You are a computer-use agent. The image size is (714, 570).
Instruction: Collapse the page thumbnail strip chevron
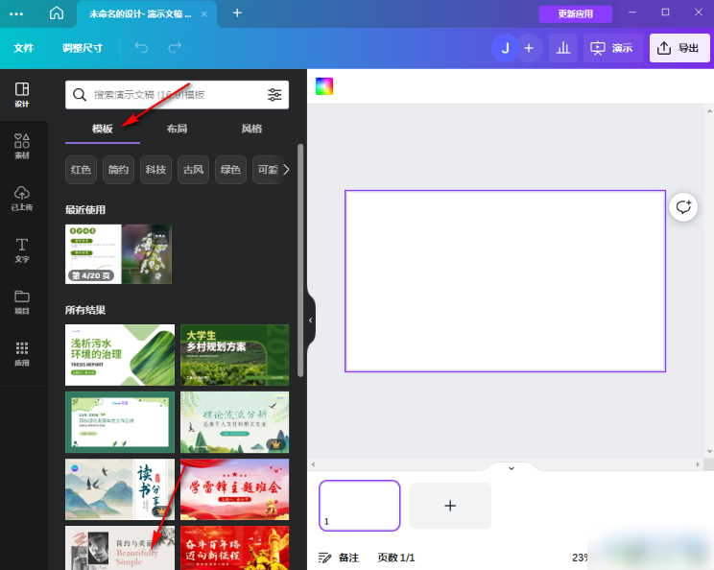[511, 468]
